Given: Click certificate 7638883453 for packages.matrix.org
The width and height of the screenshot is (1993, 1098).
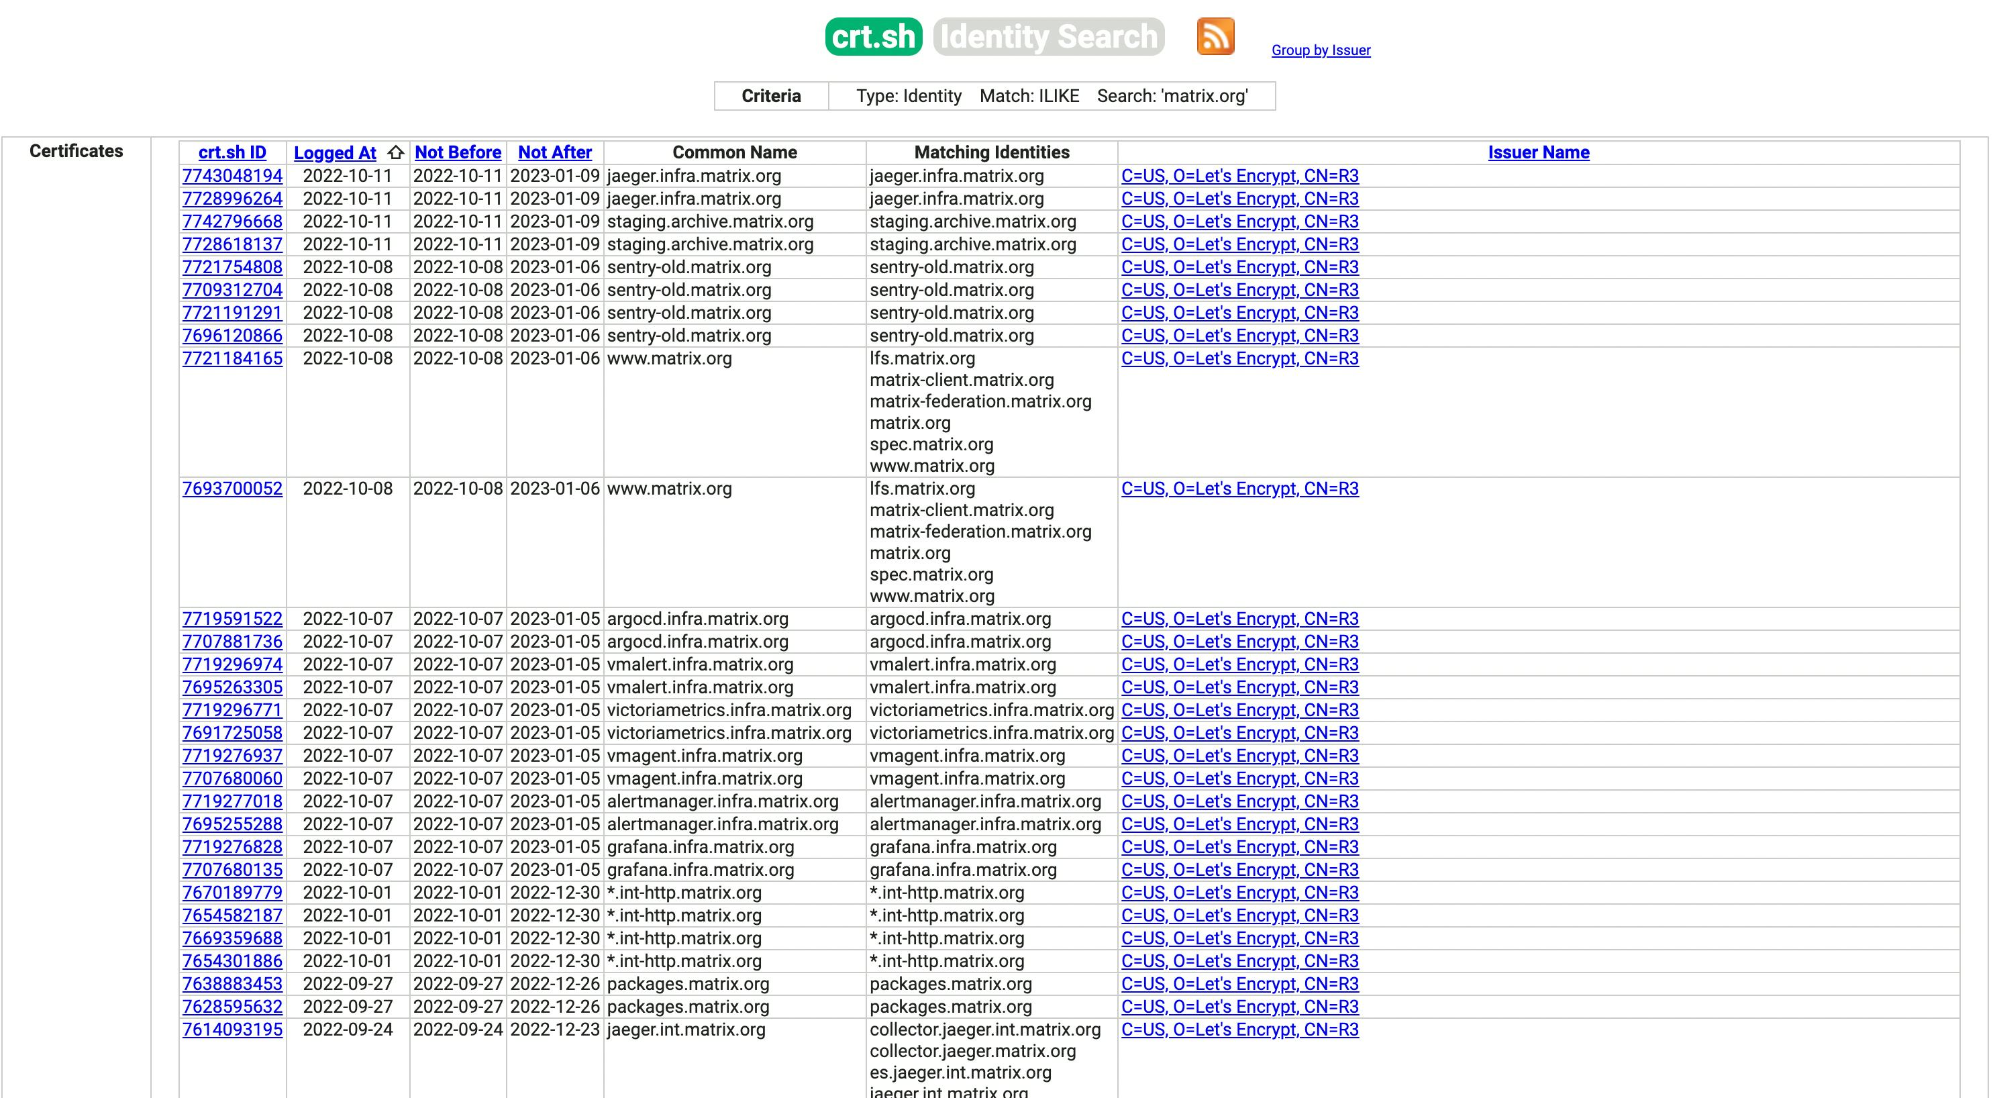Looking at the screenshot, I should (232, 983).
